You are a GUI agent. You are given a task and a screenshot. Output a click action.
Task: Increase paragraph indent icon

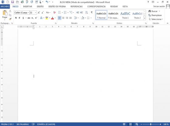pyautogui.click(x=82, y=12)
